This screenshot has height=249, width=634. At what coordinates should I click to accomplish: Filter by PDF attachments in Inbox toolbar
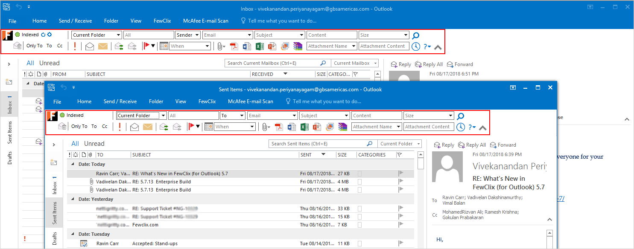(234, 46)
